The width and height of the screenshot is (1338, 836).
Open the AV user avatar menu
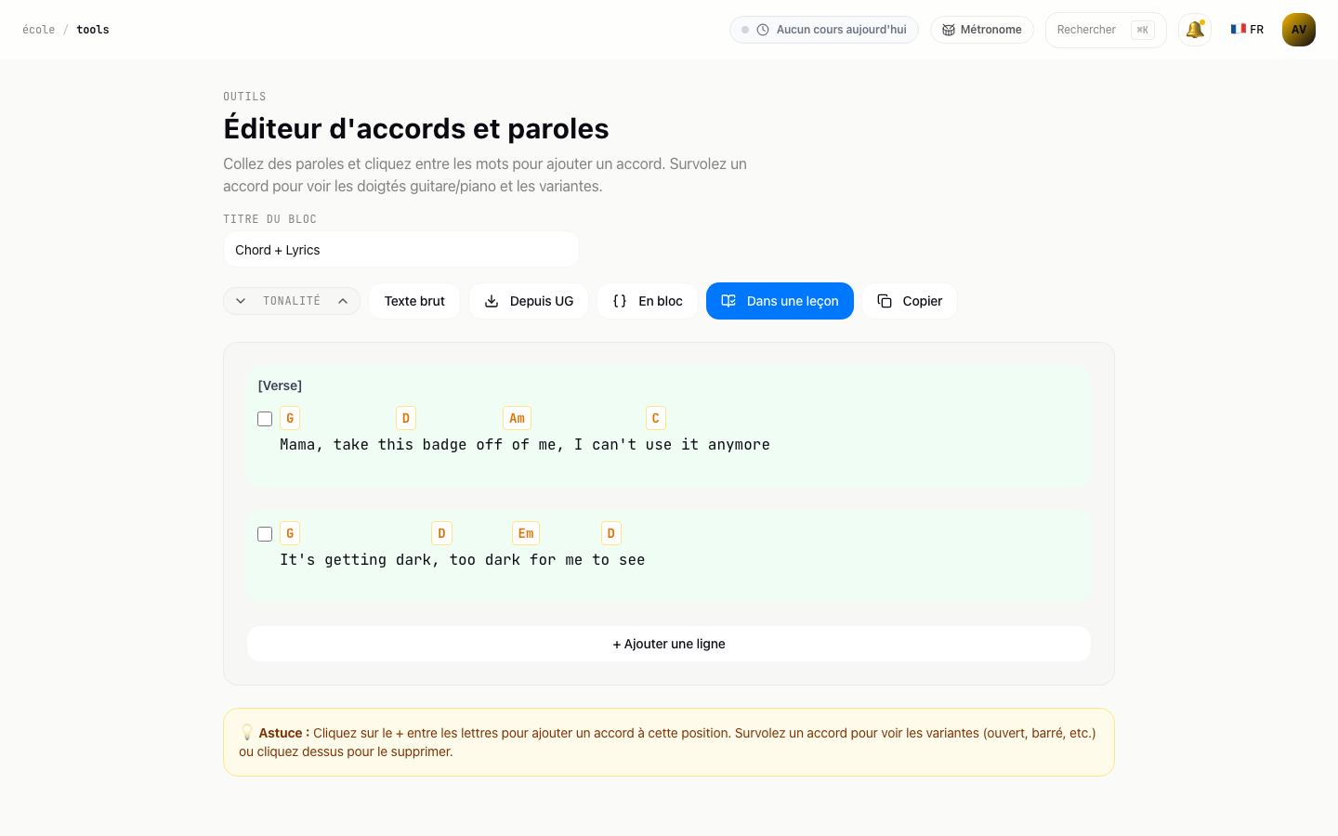pos(1299,30)
